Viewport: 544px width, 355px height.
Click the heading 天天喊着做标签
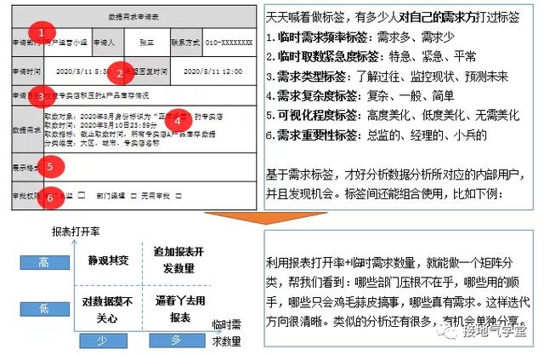393,17
